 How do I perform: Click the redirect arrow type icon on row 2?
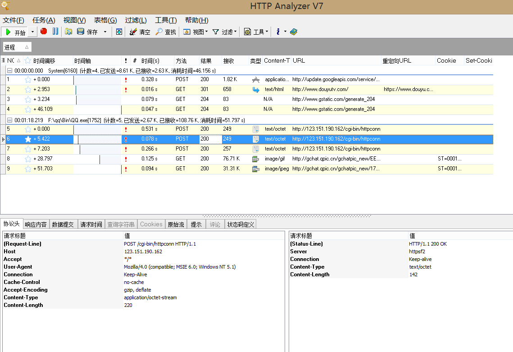(256, 89)
